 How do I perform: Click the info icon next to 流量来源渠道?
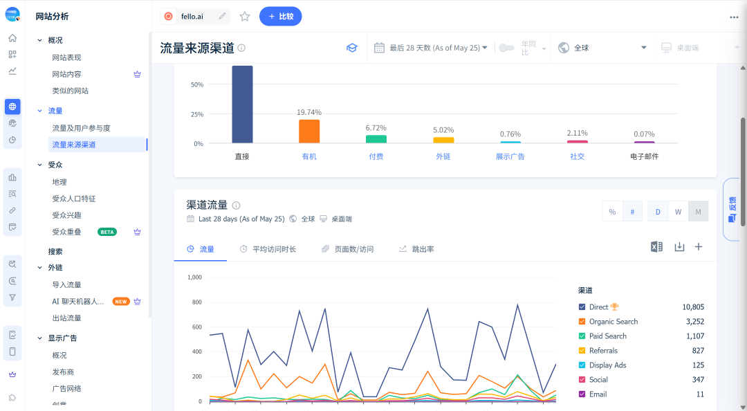pyautogui.click(x=241, y=48)
